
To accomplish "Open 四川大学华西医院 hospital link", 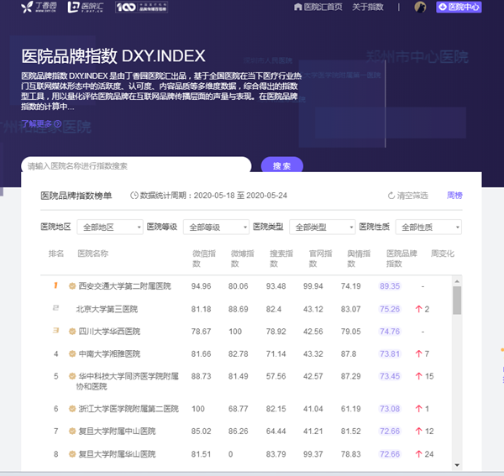I will [109, 331].
